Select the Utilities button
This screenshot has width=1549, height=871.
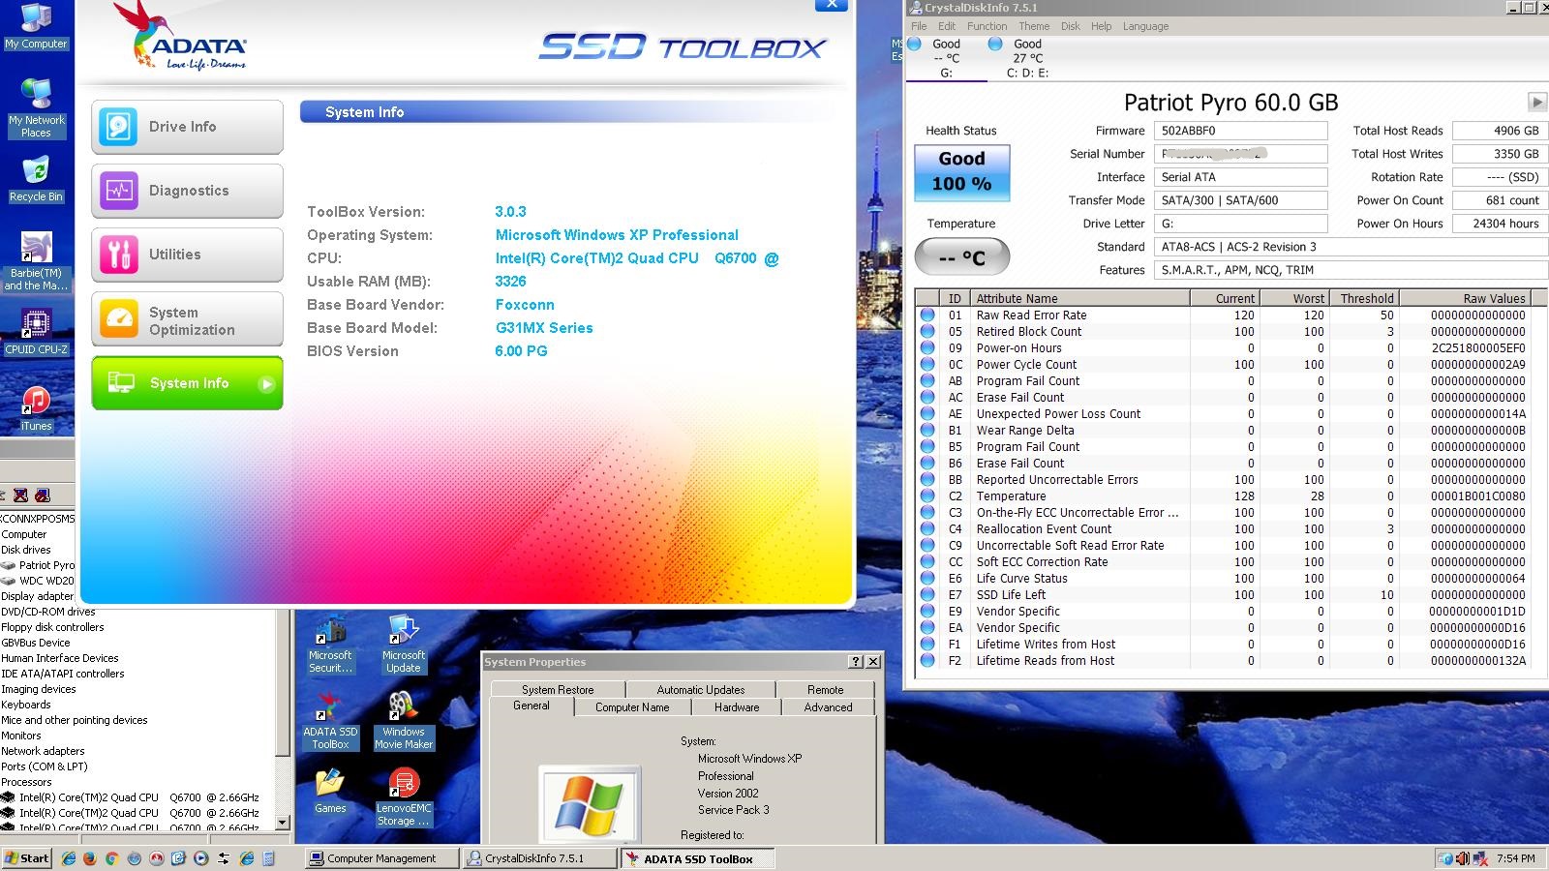point(187,255)
